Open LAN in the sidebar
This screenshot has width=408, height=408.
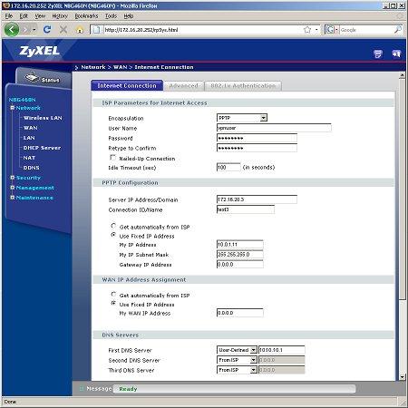tap(29, 138)
